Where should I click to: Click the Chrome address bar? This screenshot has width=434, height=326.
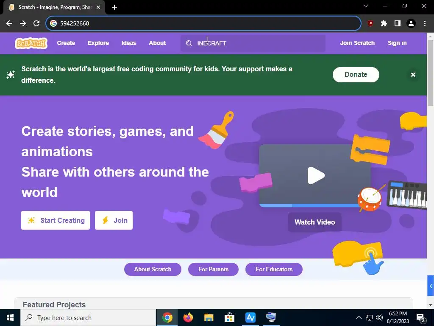[x=203, y=23]
